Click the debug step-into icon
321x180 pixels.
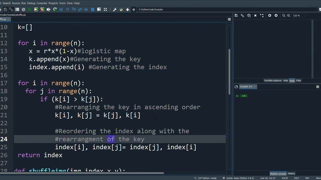pyautogui.click(x=74, y=9)
